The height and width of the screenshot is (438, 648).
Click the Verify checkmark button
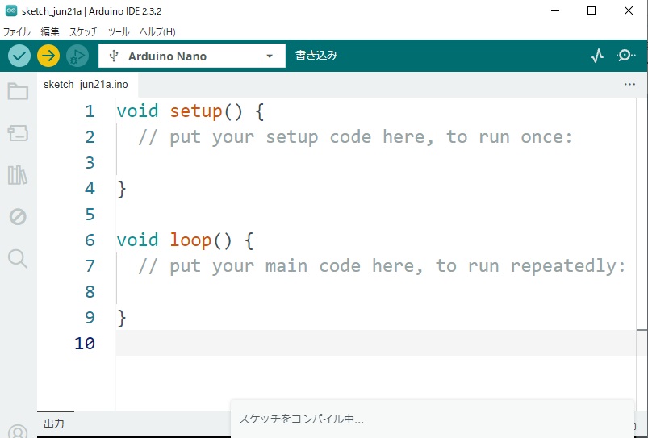click(19, 56)
